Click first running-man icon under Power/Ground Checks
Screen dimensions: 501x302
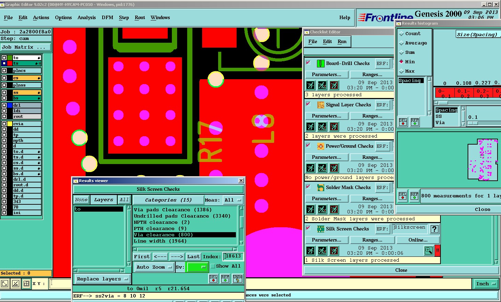(311, 168)
